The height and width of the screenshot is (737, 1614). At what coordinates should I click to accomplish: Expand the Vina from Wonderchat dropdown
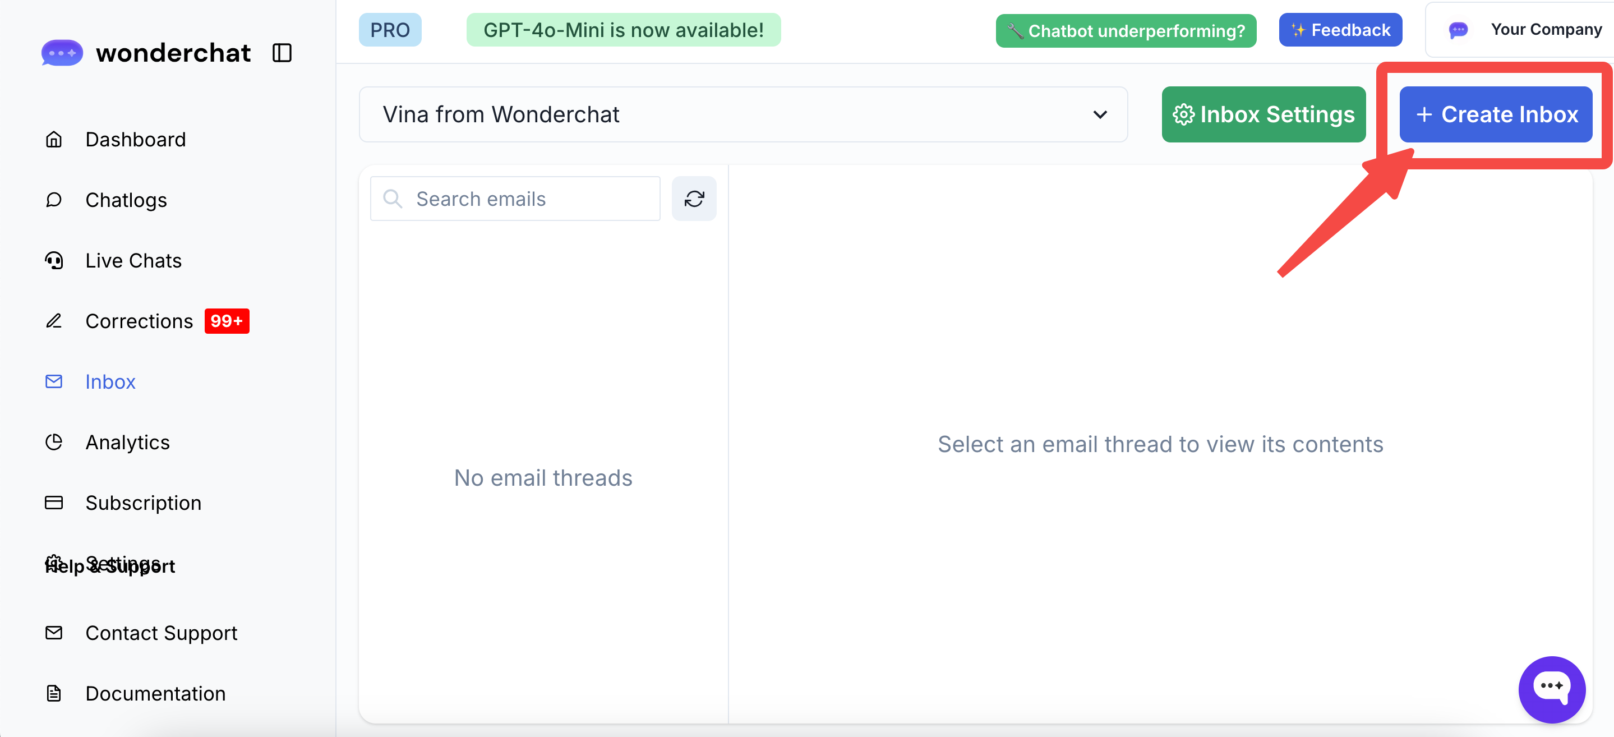click(743, 114)
